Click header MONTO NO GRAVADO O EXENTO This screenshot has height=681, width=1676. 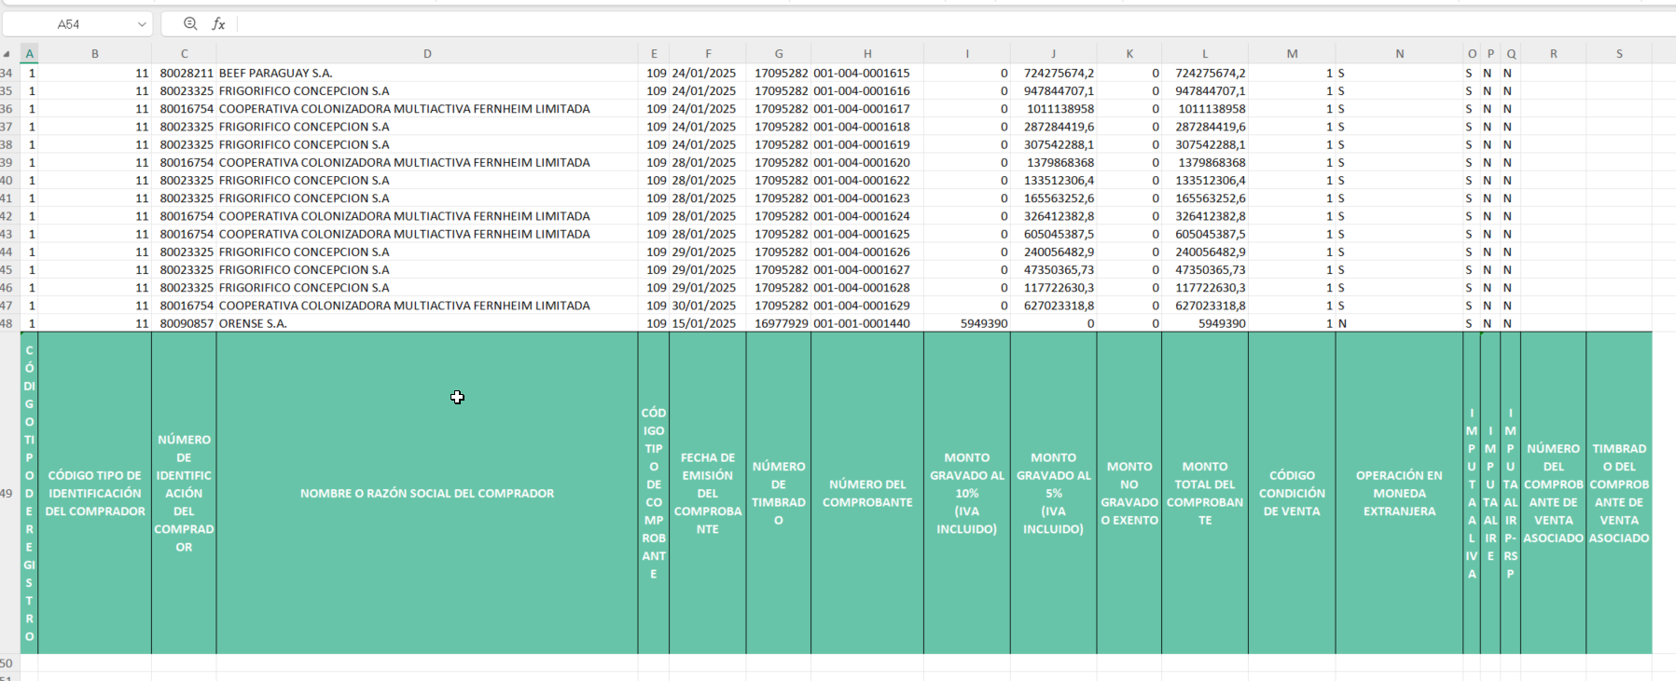pyautogui.click(x=1129, y=493)
